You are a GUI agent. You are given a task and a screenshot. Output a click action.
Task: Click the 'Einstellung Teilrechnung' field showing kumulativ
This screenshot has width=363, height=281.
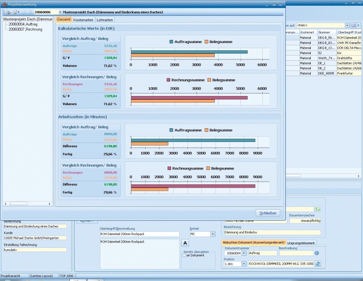(35, 250)
